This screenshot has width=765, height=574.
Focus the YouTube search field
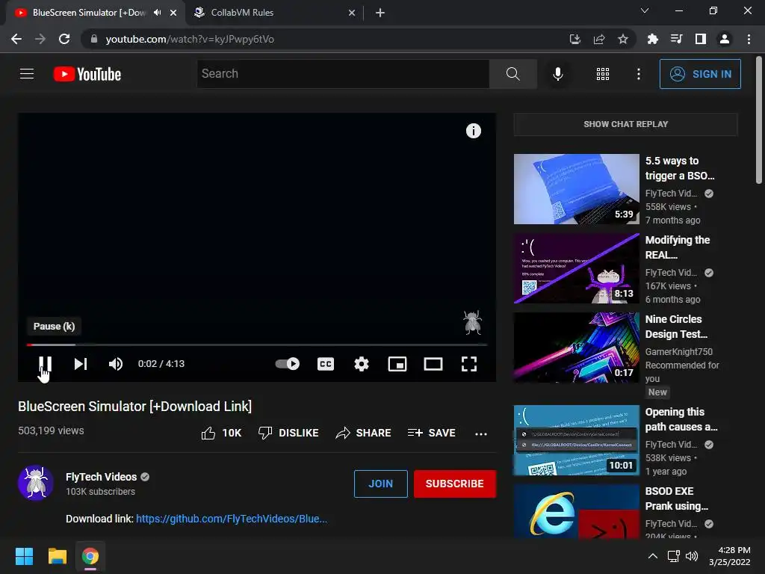(343, 74)
